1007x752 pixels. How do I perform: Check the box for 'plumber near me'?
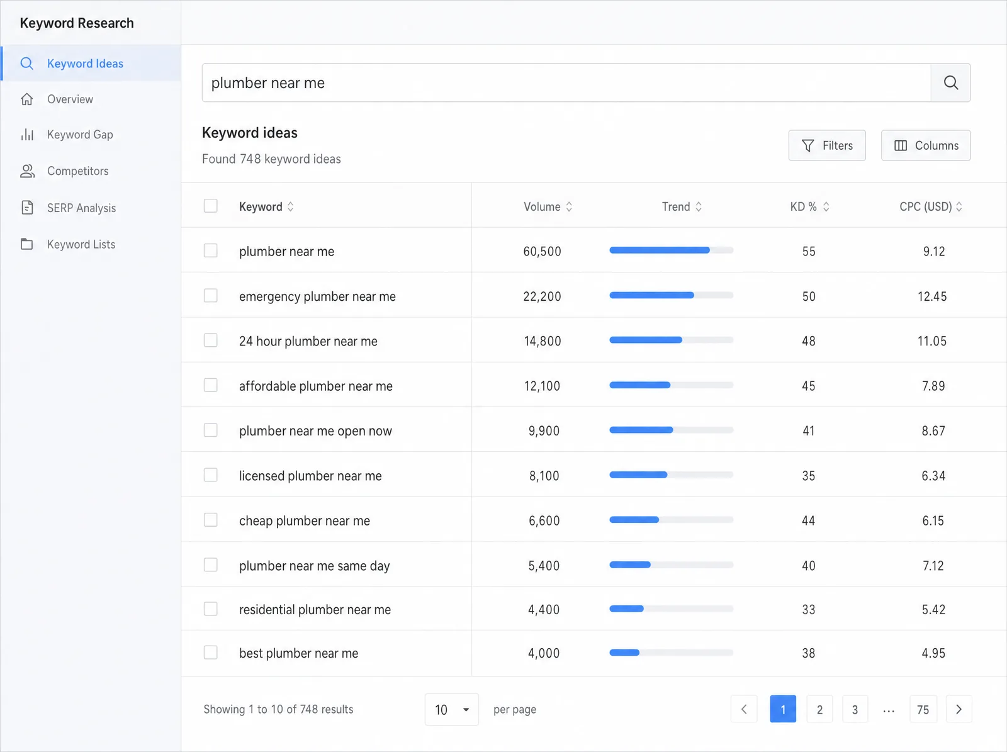coord(211,250)
